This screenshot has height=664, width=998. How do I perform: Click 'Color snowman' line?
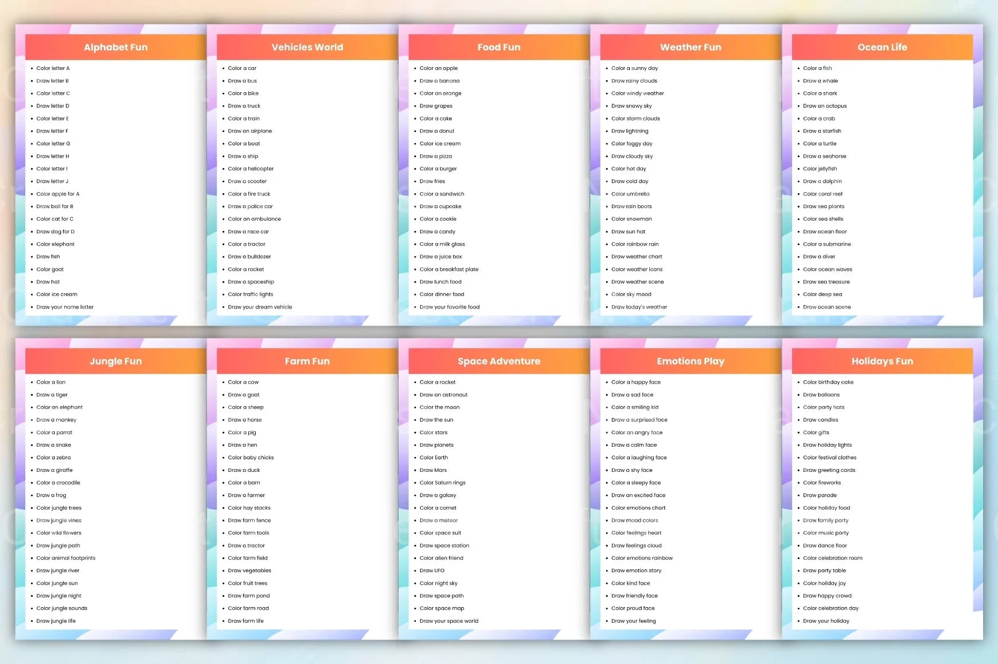(631, 219)
